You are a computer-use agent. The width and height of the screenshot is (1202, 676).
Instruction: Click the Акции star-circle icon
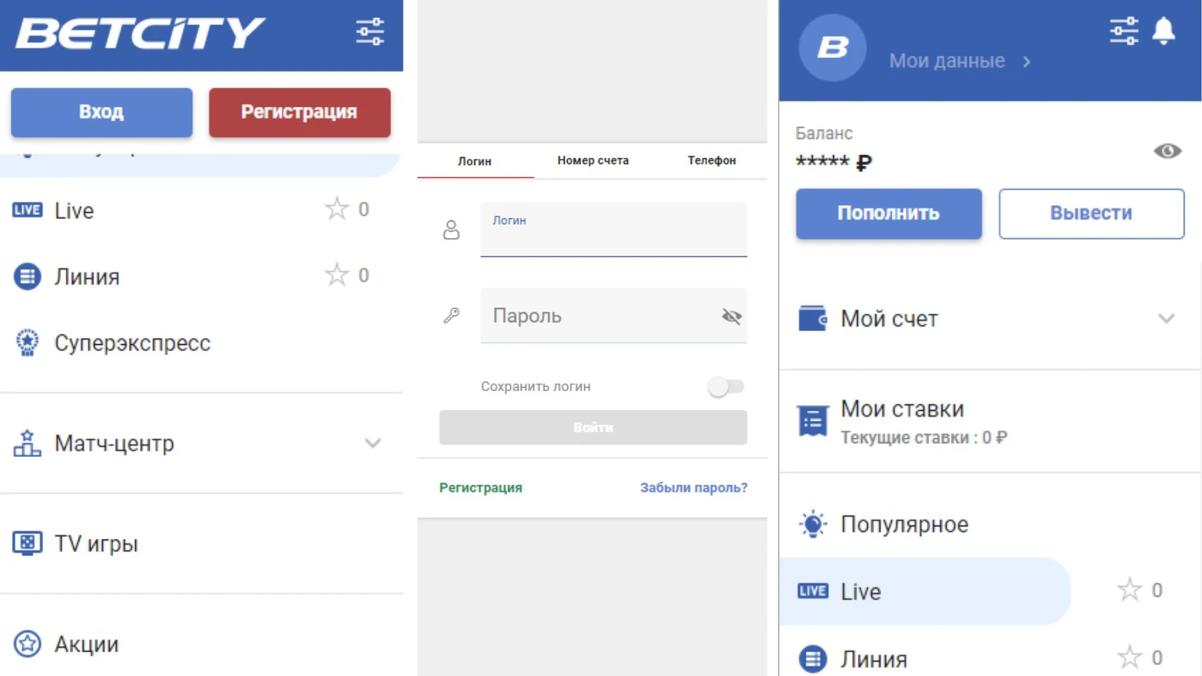[x=27, y=644]
